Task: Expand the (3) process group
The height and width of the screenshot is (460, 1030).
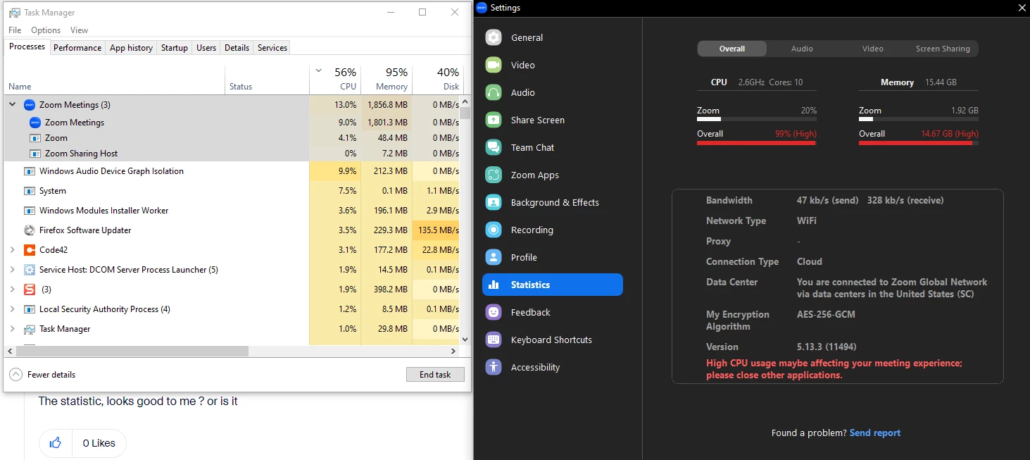Action: pos(12,290)
